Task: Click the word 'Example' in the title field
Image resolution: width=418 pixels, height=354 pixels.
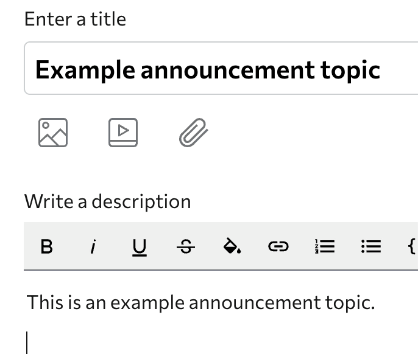Action: pyautogui.click(x=85, y=70)
